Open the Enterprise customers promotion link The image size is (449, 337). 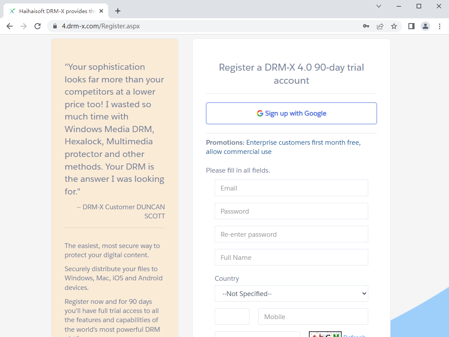click(x=302, y=142)
